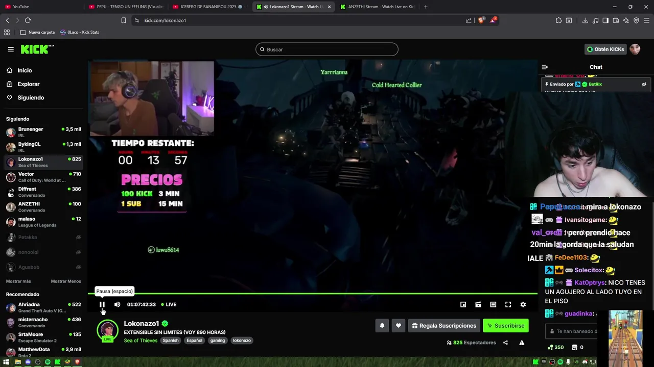The image size is (654, 367).
Task: Open Vector channel in following list
Action: (x=43, y=177)
